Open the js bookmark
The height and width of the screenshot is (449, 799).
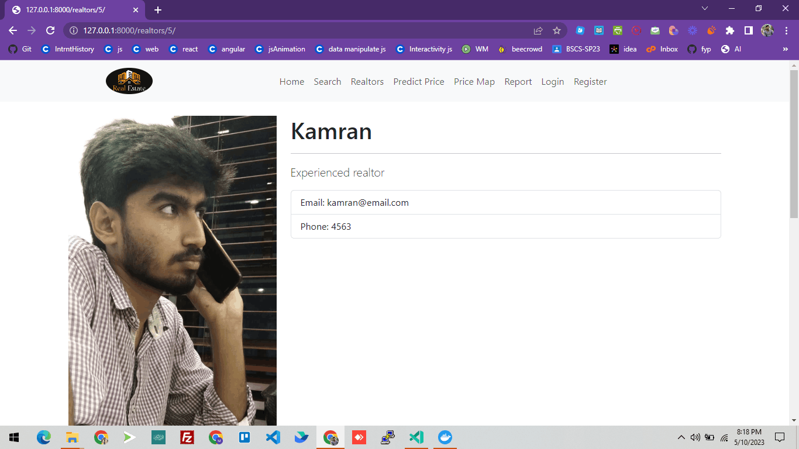click(113, 49)
